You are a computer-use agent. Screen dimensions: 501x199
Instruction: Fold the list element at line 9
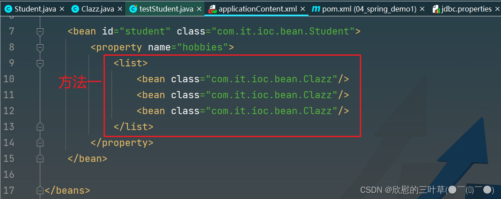click(x=40, y=63)
